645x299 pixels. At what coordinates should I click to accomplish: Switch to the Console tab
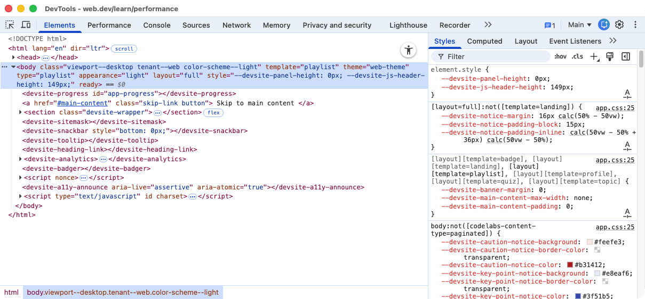click(157, 25)
